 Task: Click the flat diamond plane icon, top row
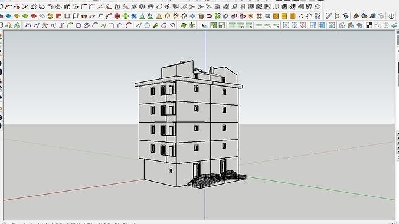[318, 6]
